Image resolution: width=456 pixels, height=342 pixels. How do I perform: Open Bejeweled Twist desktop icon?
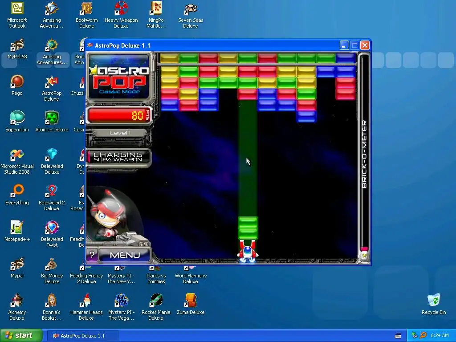(x=52, y=234)
